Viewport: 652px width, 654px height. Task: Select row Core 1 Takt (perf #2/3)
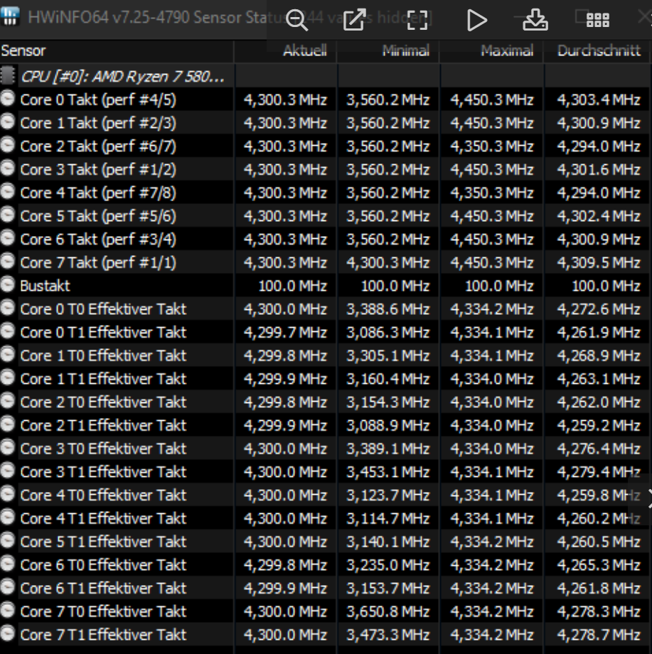(326, 123)
